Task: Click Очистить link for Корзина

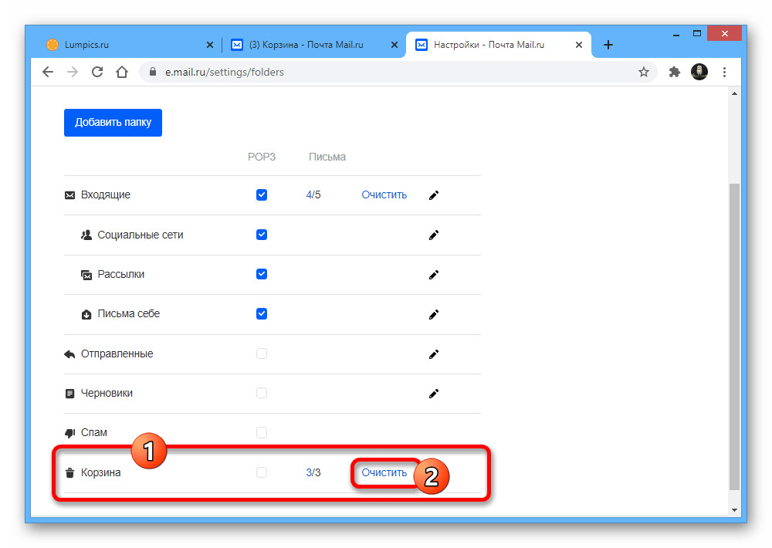Action: click(x=384, y=472)
